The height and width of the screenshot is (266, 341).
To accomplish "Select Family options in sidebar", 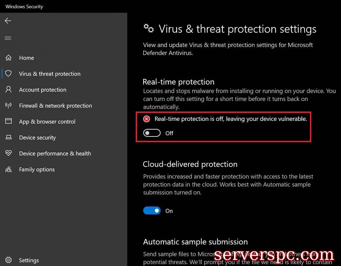I will point(37,170).
